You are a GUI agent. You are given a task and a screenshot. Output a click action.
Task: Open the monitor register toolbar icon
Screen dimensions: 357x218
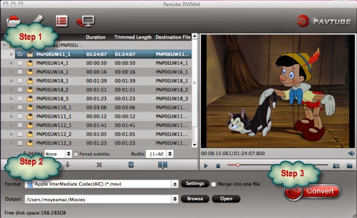click(x=85, y=21)
